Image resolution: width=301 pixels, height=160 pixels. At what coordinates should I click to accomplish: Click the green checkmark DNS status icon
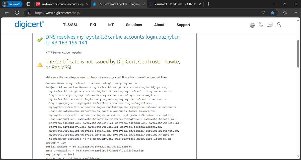click(x=40, y=40)
